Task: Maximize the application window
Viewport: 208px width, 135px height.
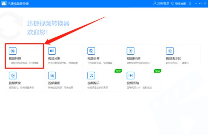Action: (201, 3)
